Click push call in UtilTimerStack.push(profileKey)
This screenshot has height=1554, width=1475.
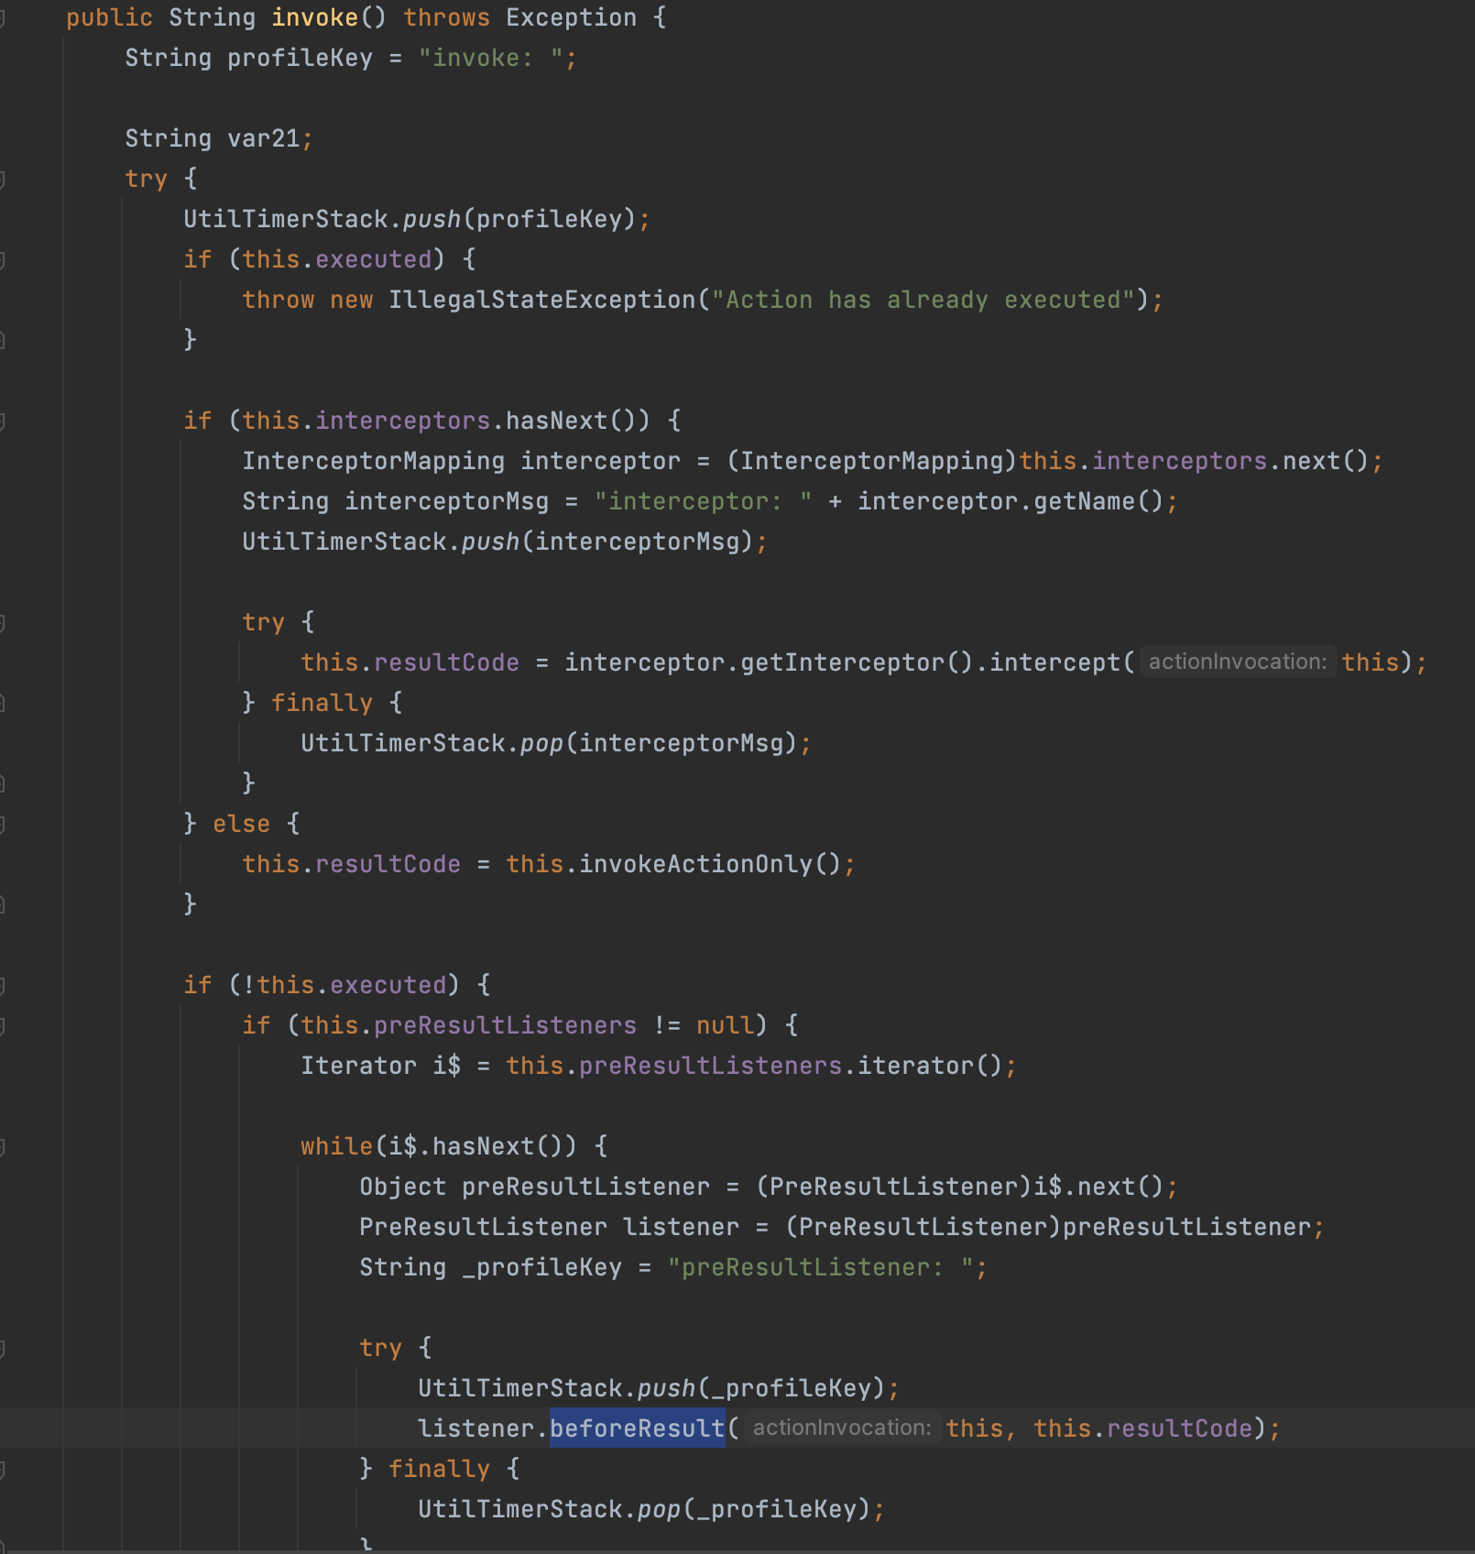[x=432, y=219]
